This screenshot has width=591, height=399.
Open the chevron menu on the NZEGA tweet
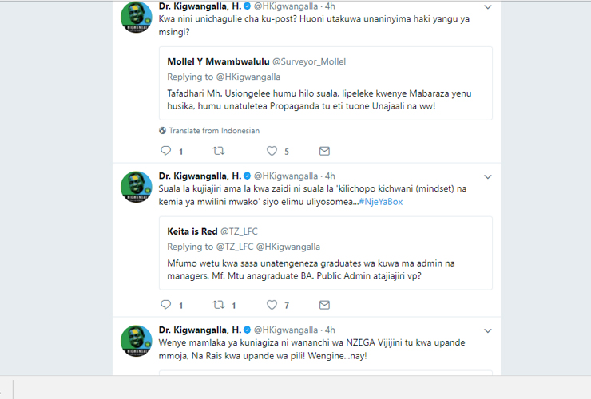coord(488,331)
